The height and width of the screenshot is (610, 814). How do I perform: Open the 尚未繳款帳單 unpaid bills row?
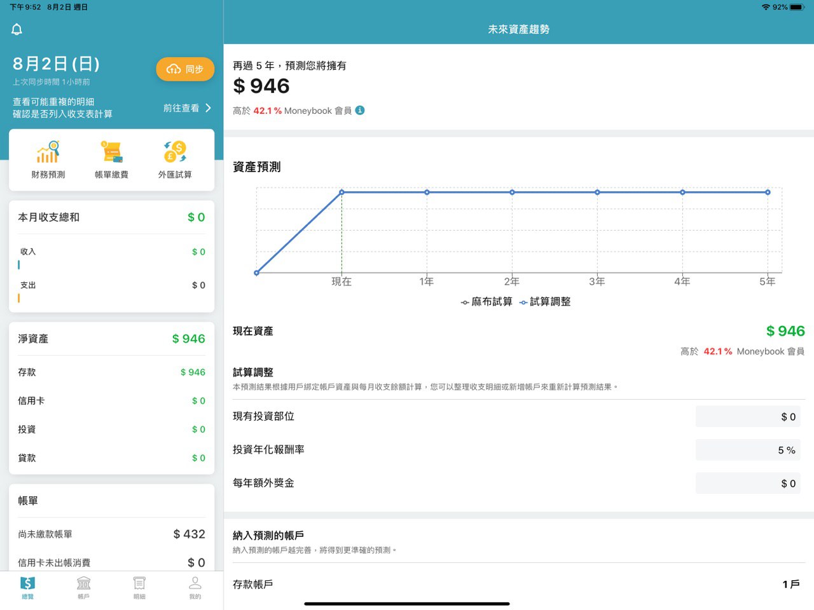click(x=111, y=534)
